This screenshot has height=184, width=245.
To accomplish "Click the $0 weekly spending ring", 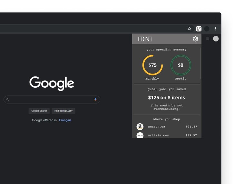I will pos(181,65).
